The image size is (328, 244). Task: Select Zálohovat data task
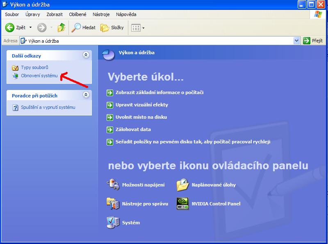point(133,129)
